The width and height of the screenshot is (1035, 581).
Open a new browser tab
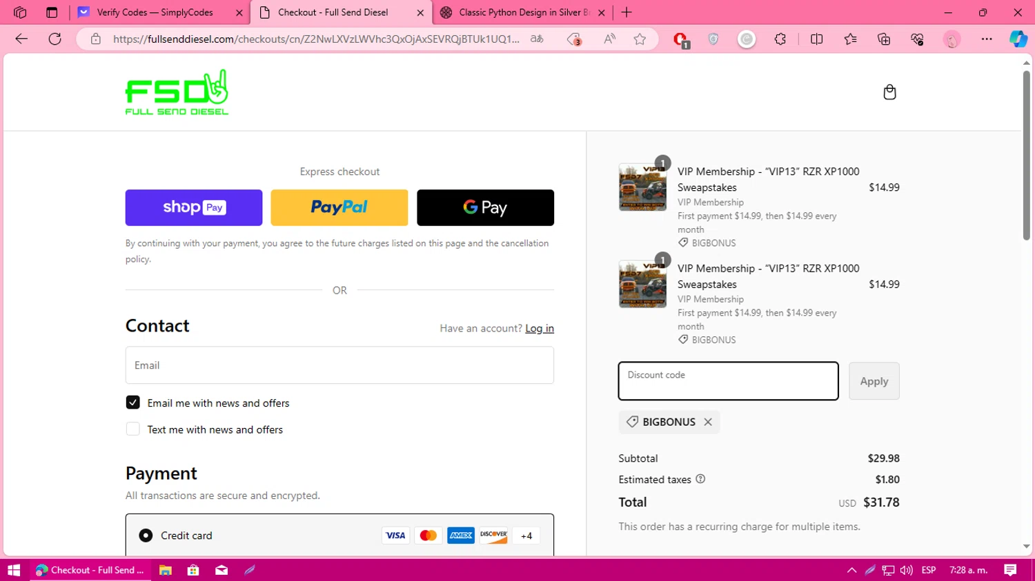(627, 12)
